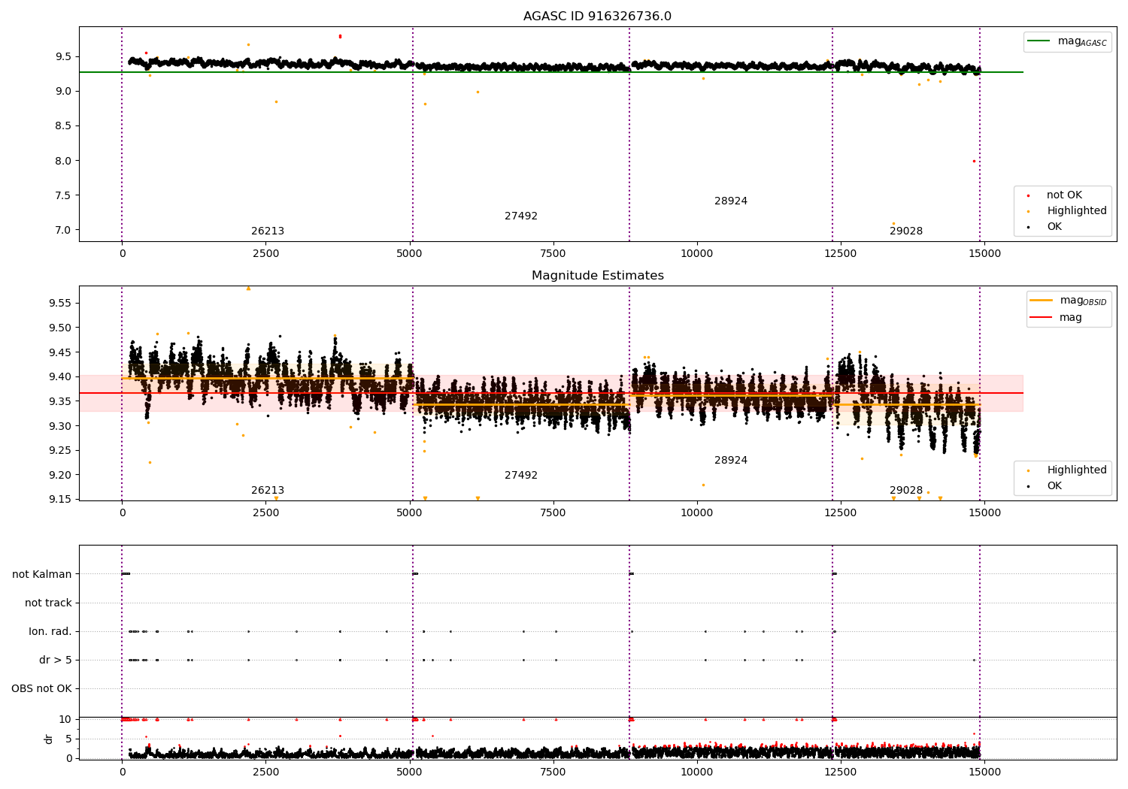Click the "AGASC ID 916326736.0" plot title
The height and width of the screenshot is (789, 1128).
597,17
